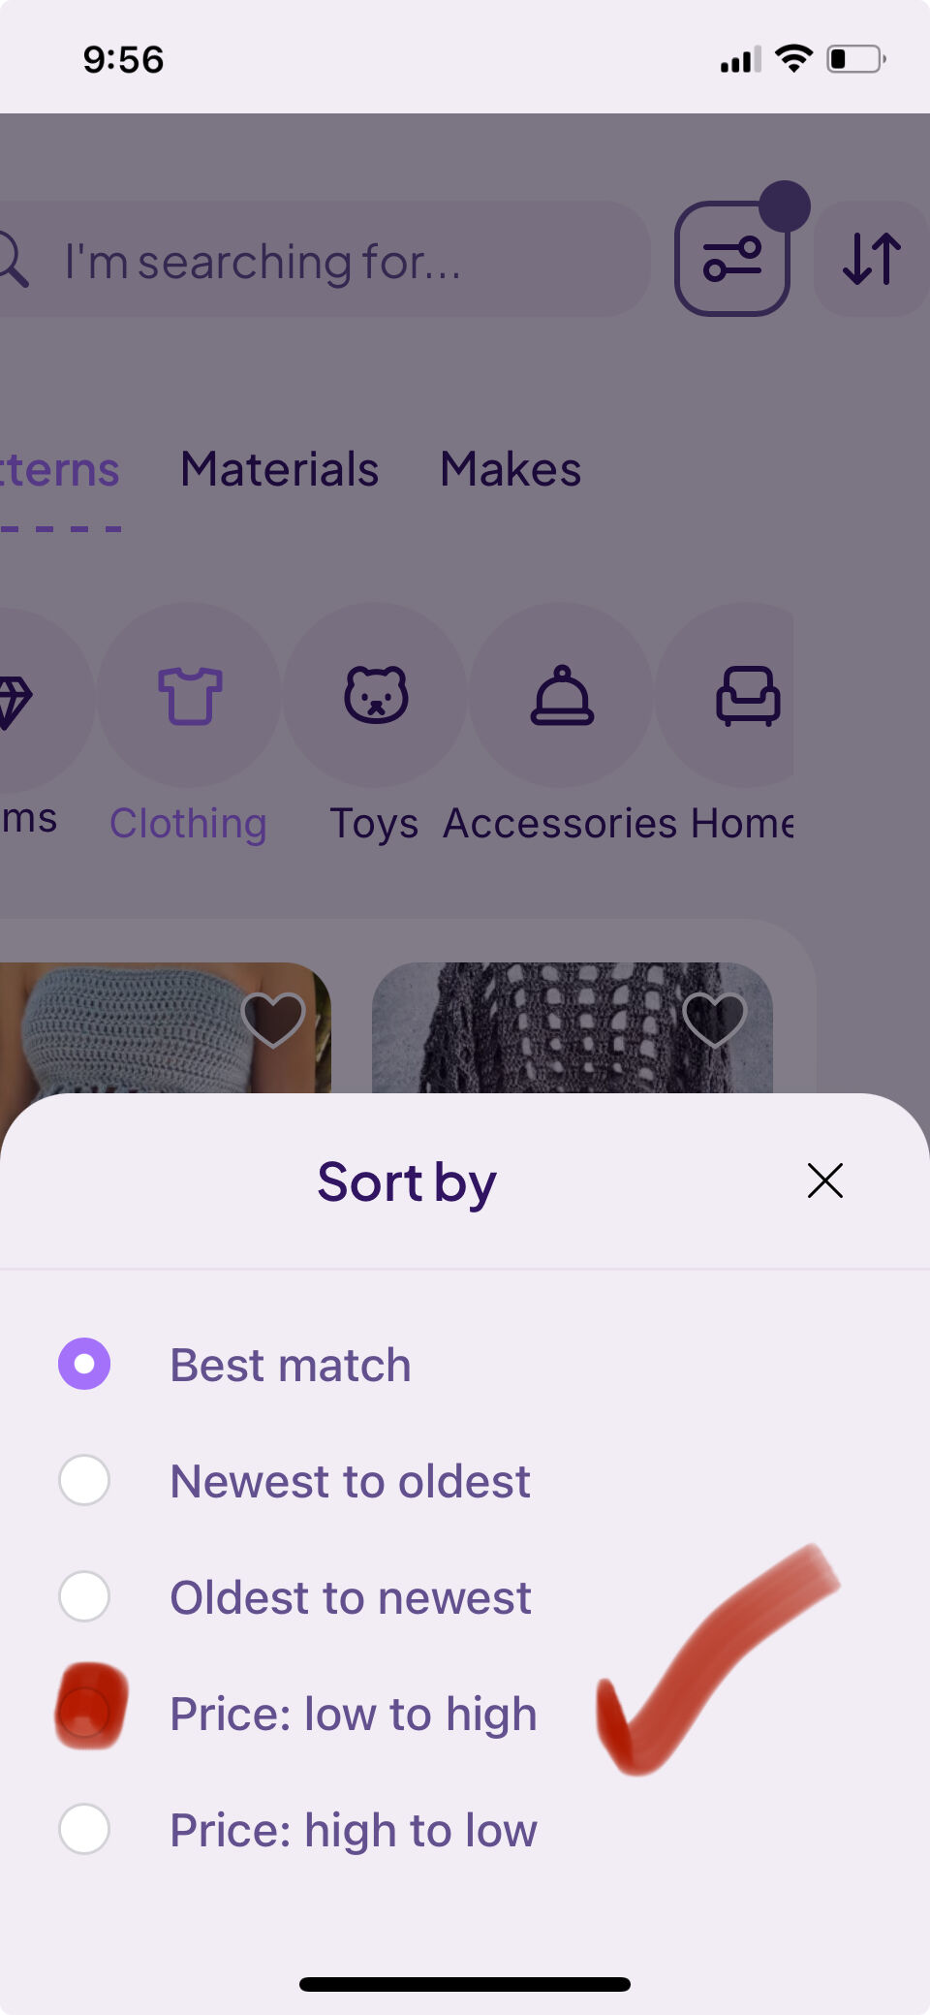Open the filter settings icon

pos(732,259)
